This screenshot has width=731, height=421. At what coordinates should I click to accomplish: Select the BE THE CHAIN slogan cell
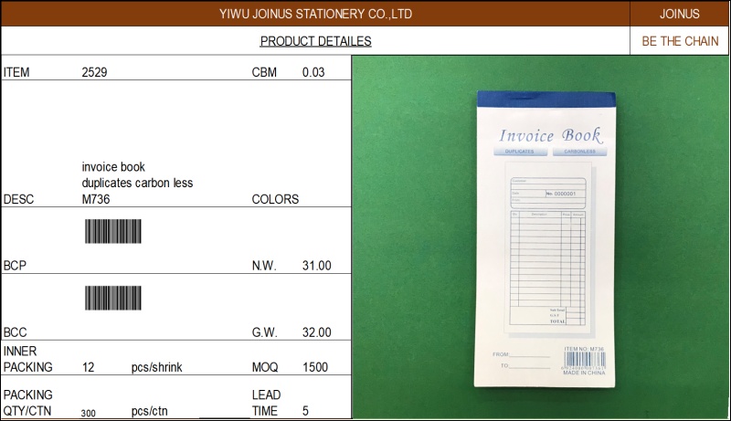[x=680, y=41]
